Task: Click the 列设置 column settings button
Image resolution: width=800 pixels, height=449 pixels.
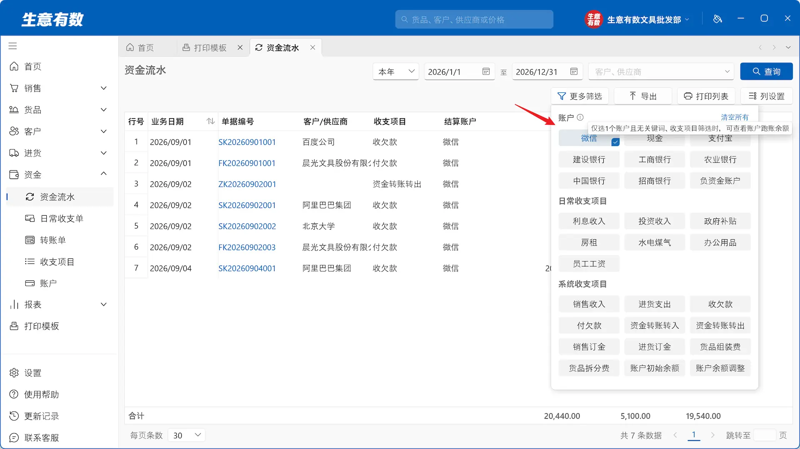Action: coord(766,96)
